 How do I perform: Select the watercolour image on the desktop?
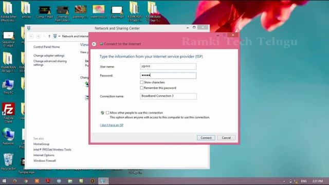coord(98,12)
